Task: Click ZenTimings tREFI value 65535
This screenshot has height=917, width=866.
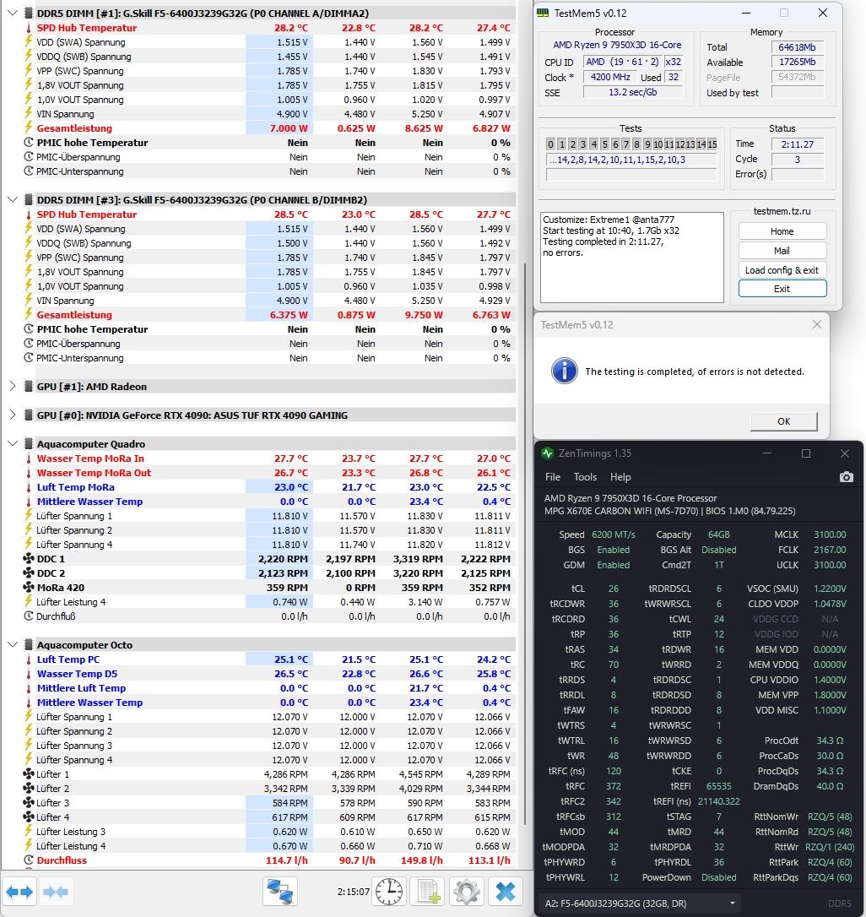Action: point(718,787)
